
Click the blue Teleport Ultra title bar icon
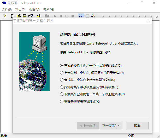click(x=4, y=3)
